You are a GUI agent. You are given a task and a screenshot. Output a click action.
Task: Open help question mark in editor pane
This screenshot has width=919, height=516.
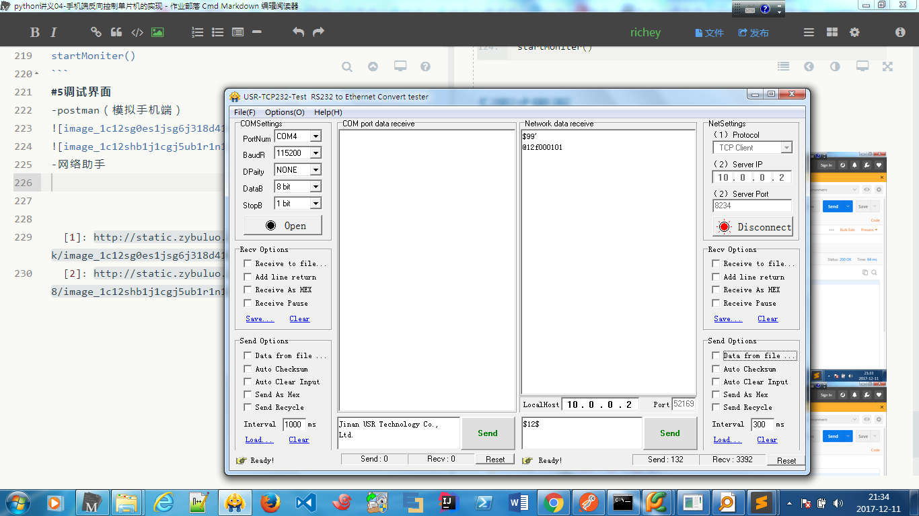pos(425,67)
